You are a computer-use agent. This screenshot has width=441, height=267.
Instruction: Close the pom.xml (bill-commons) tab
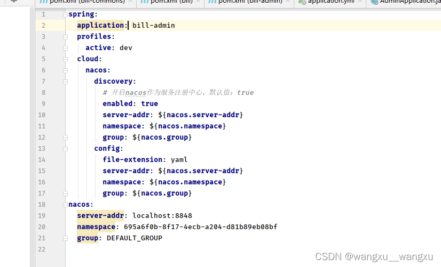tap(130, 2)
